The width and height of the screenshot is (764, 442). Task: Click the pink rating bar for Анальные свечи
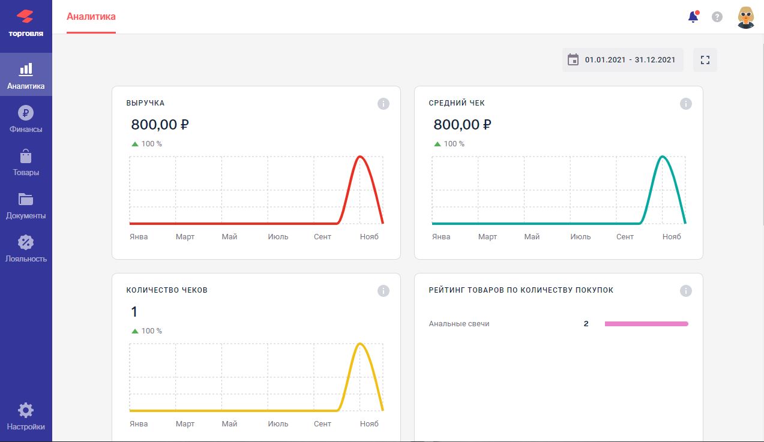click(646, 324)
